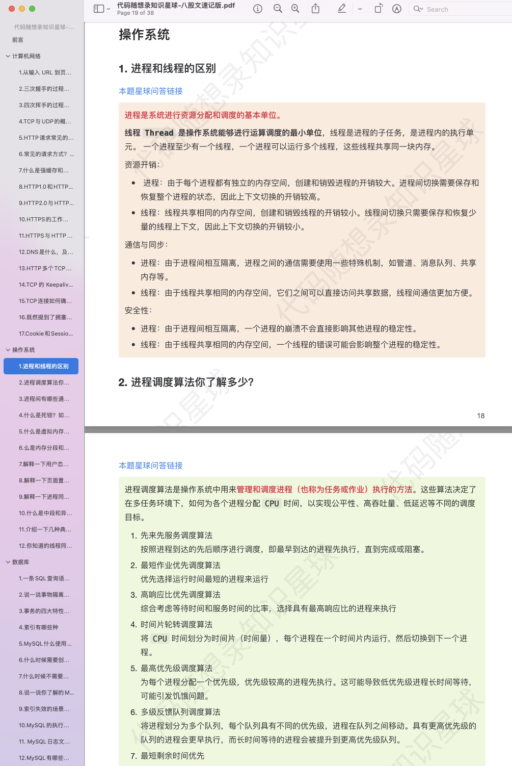
Task: Go to '12.DNS 是什么，及…' entry
Action: tap(46, 252)
